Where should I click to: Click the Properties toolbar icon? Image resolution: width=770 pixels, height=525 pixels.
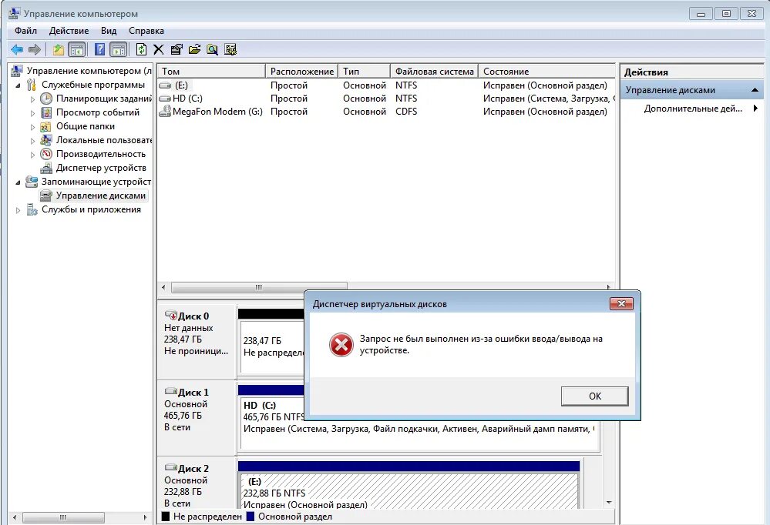tap(177, 49)
